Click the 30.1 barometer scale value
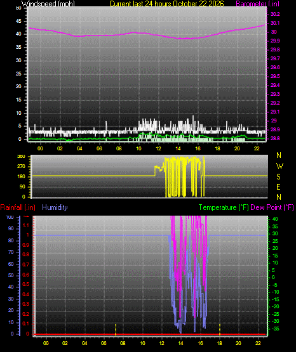 [x=275, y=23]
